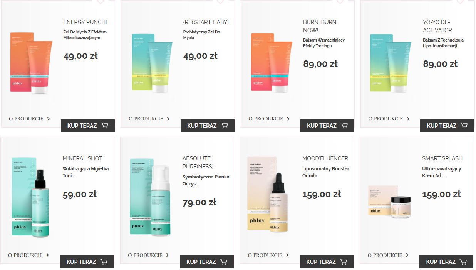Click O PRODUKCIE arrow for SMART SPLASH
Screen dimensions: 476x270
tap(407, 255)
